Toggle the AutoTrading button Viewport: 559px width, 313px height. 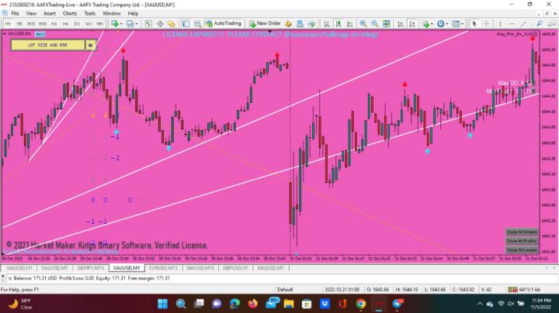224,23
